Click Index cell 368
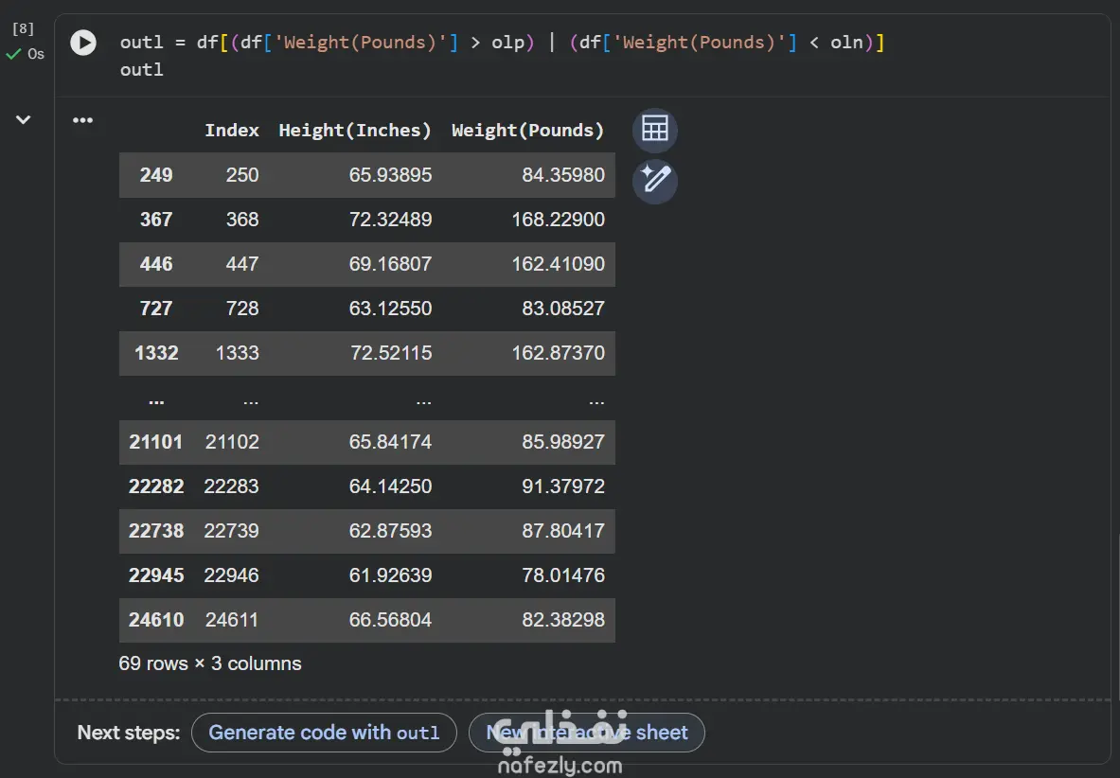This screenshot has width=1120, height=778. pos(242,220)
